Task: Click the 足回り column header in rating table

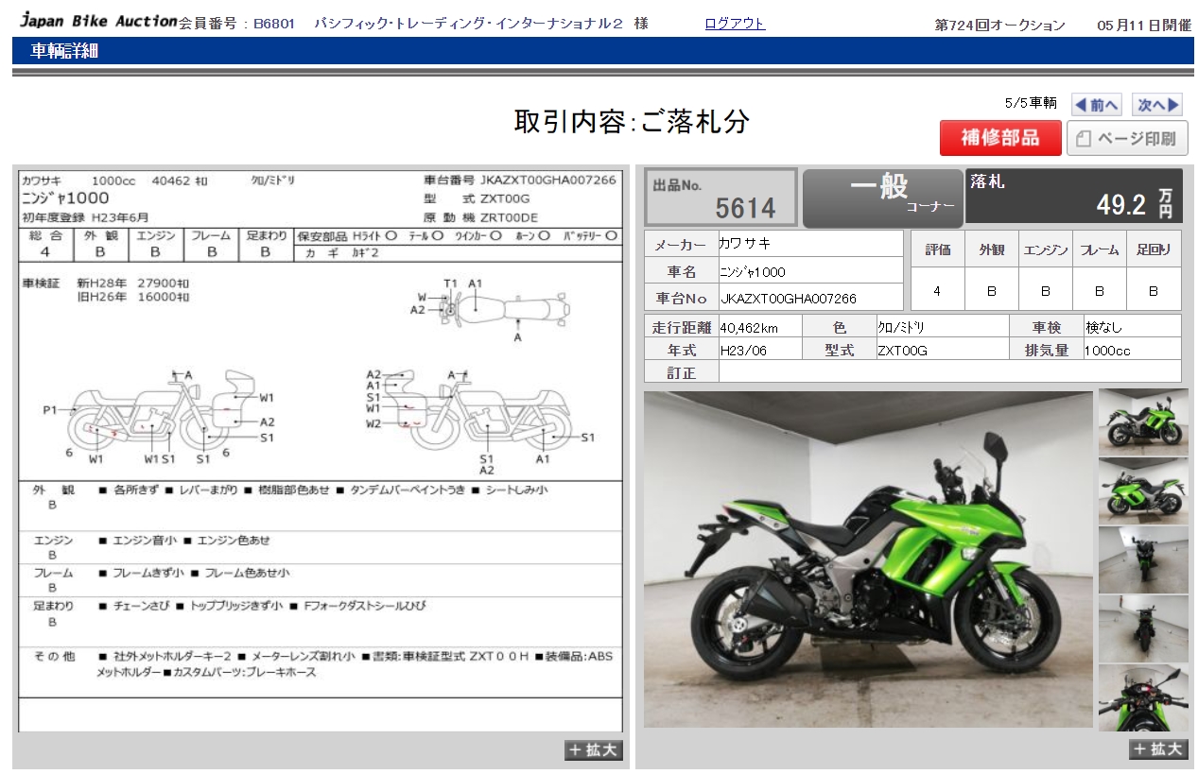Action: click(x=1154, y=250)
